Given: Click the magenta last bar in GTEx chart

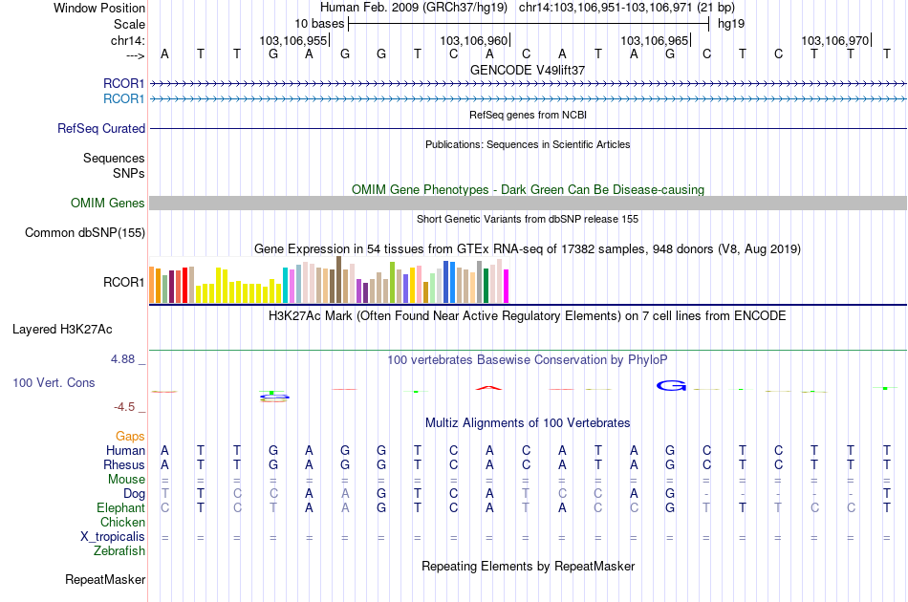Looking at the screenshot, I should coord(507,286).
